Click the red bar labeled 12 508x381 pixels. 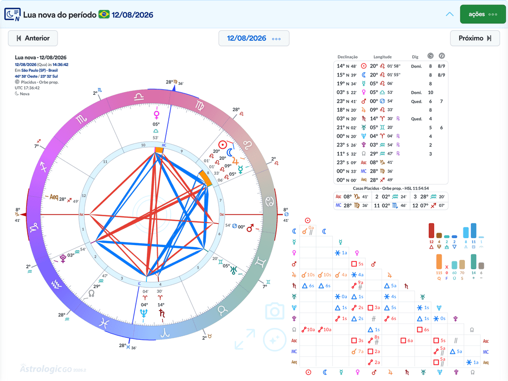[431, 231]
